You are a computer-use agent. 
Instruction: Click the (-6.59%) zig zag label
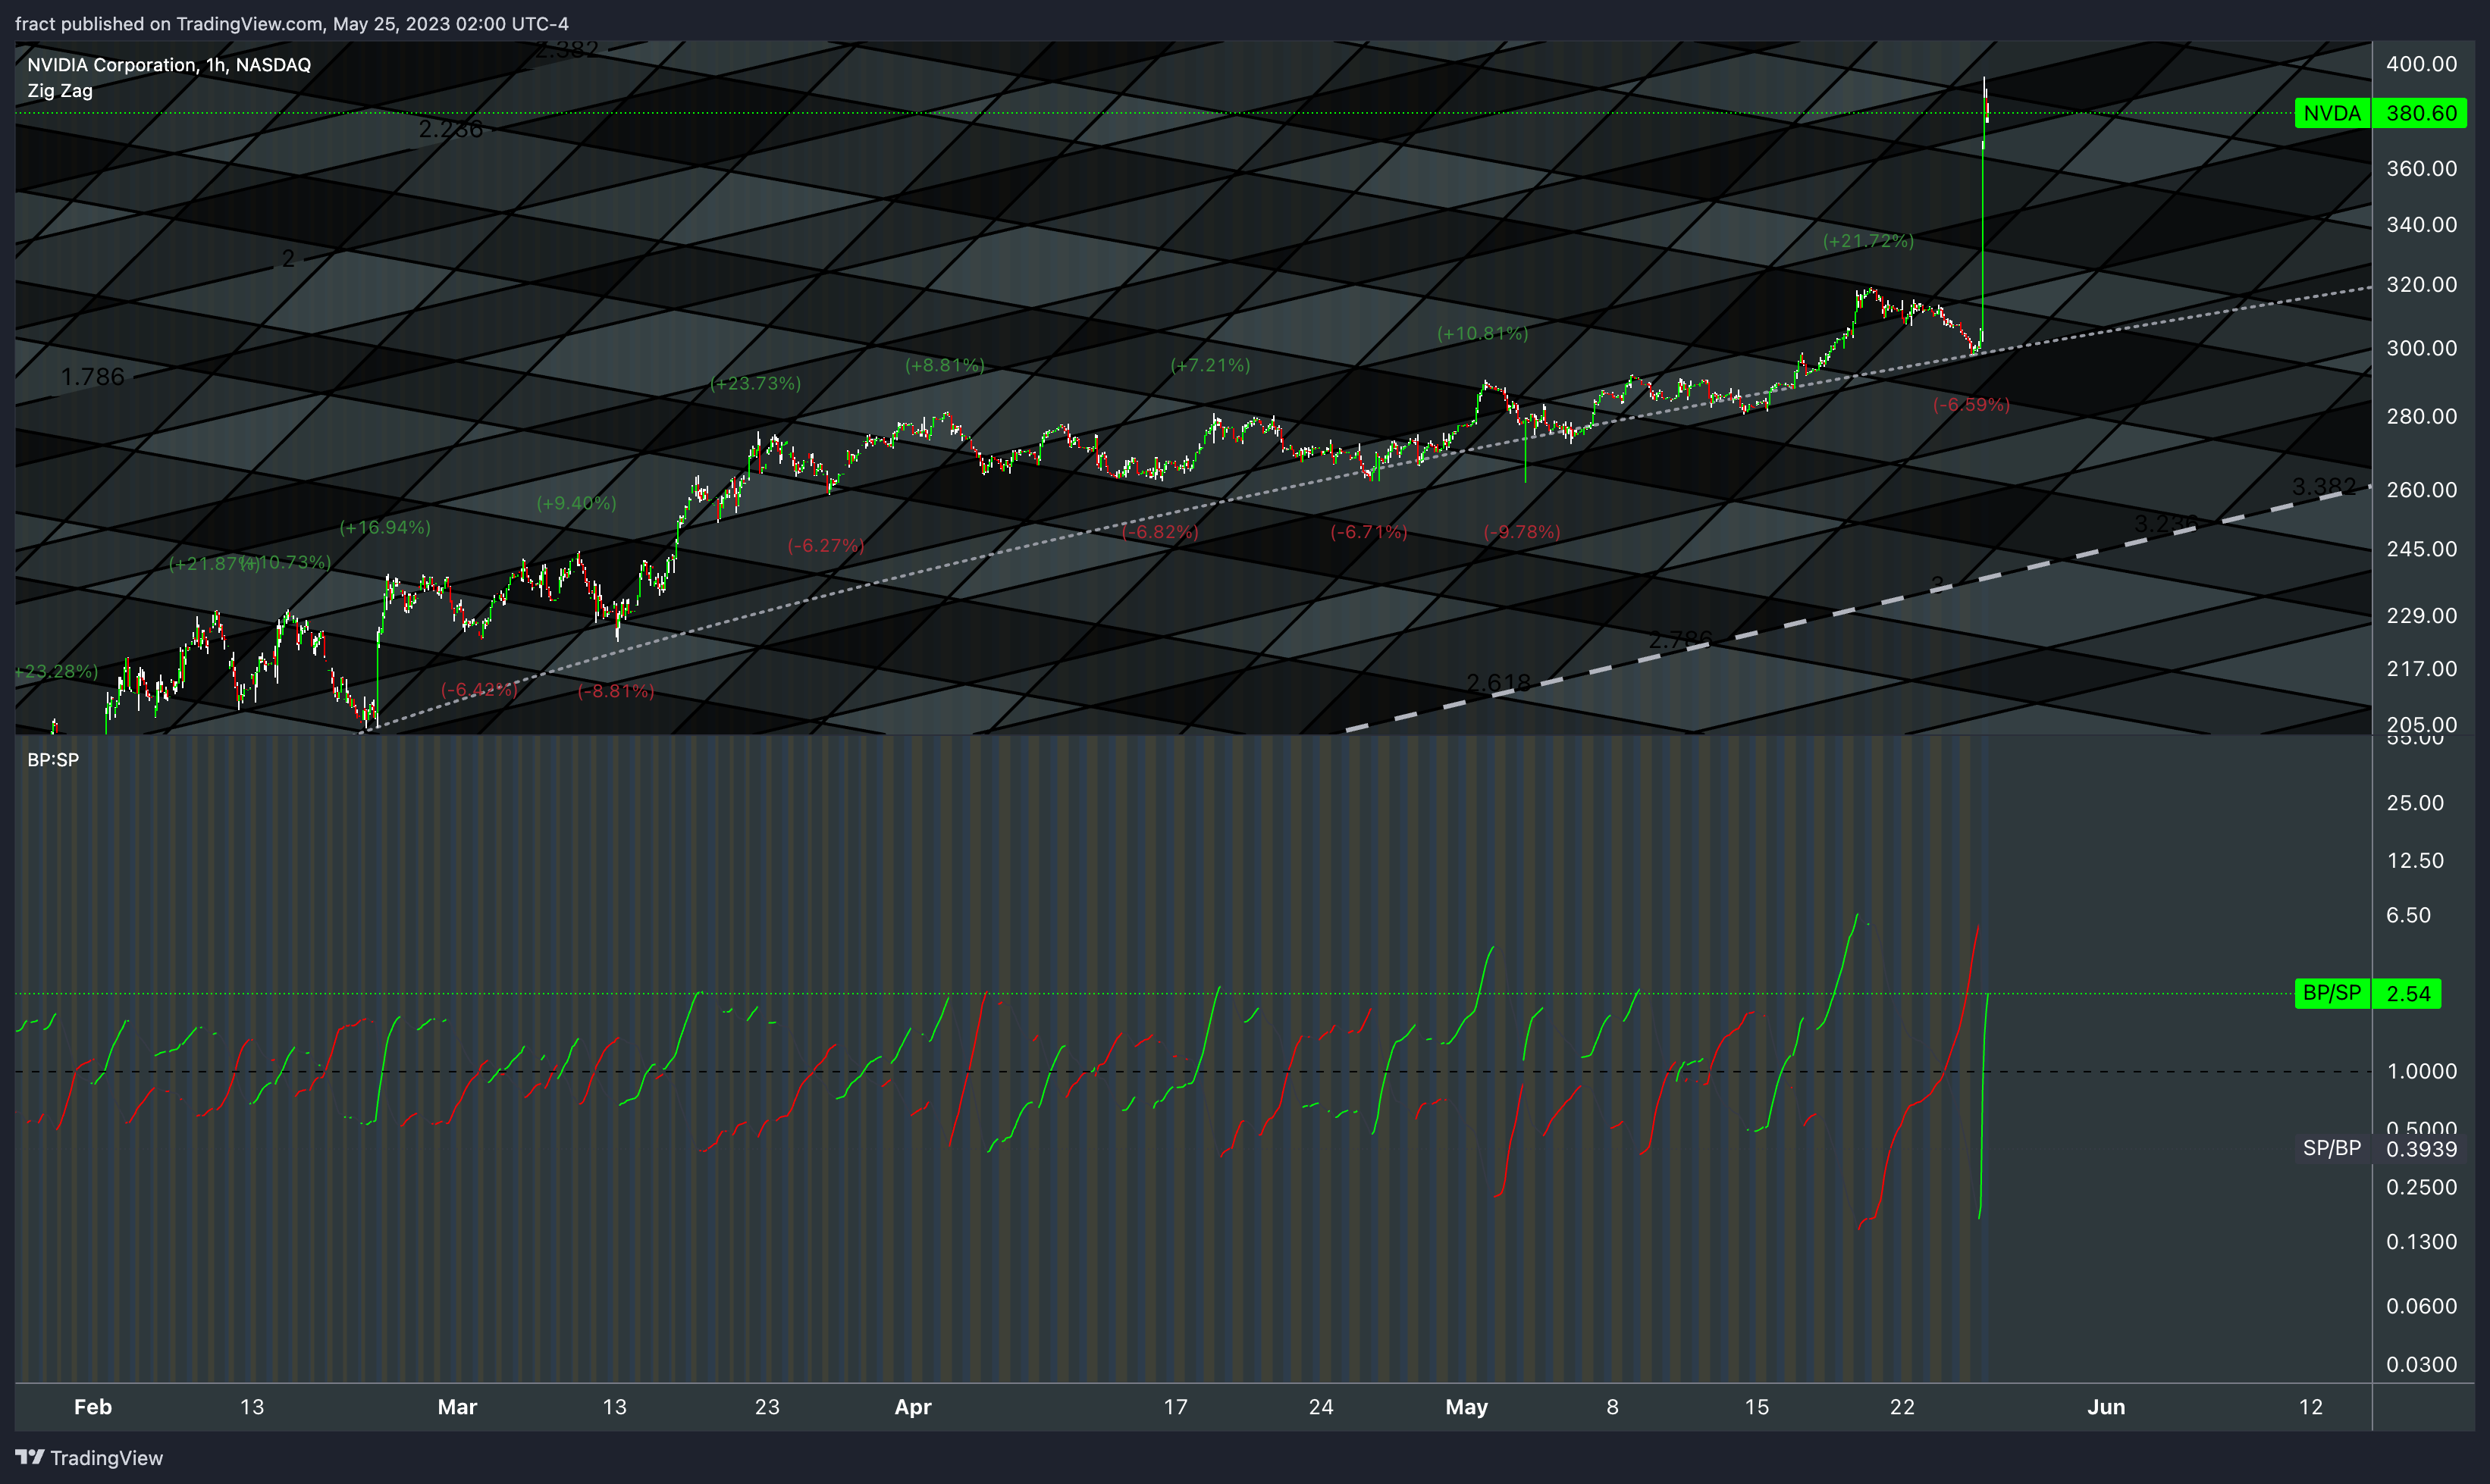(x=1971, y=405)
